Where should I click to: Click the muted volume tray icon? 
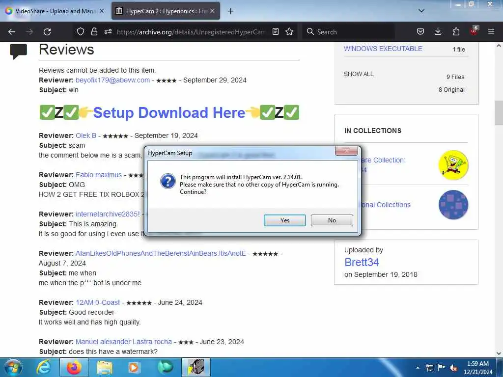tap(453, 368)
